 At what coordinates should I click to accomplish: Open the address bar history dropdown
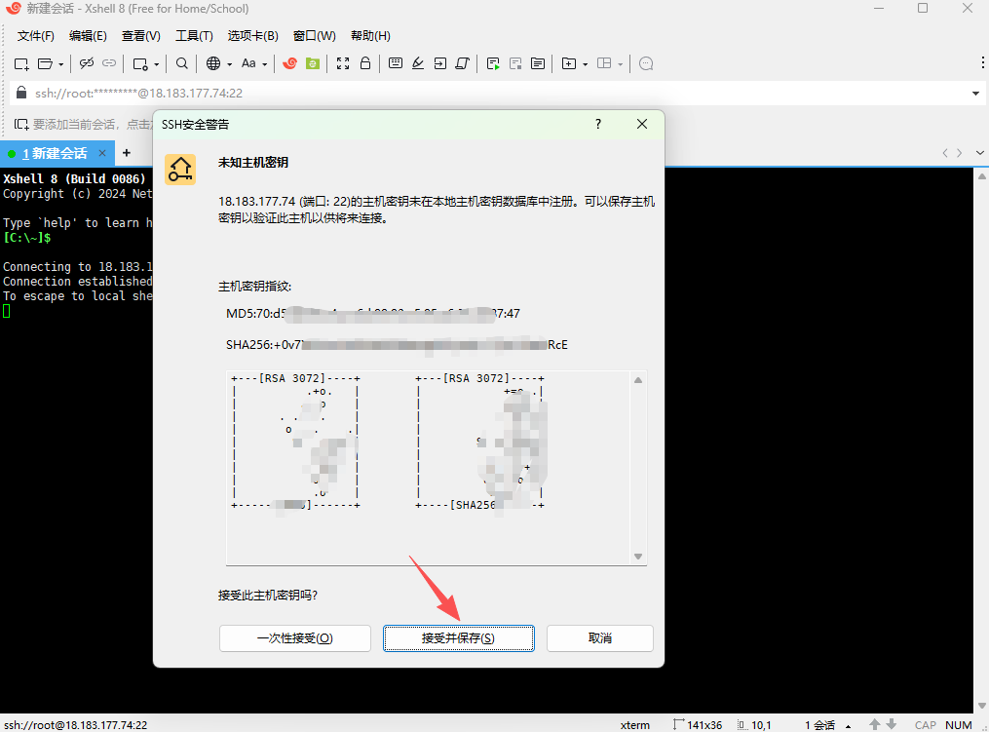click(x=975, y=94)
